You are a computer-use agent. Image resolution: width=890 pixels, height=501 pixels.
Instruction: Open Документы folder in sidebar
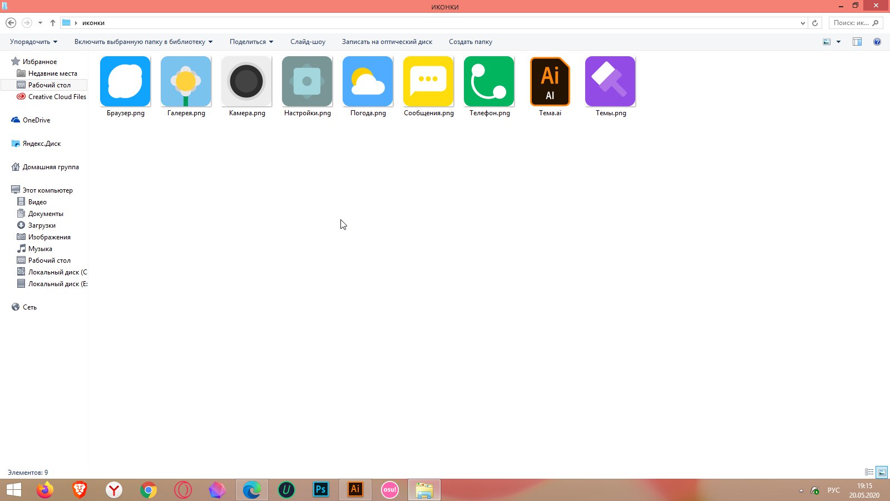coord(46,214)
